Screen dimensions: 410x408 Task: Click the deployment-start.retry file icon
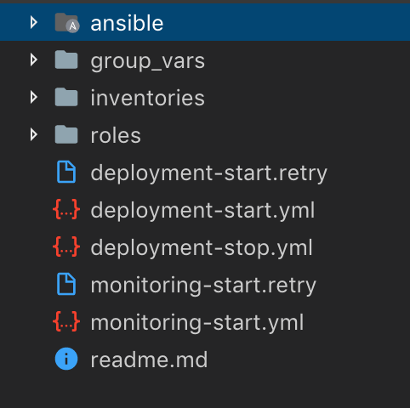point(66,172)
